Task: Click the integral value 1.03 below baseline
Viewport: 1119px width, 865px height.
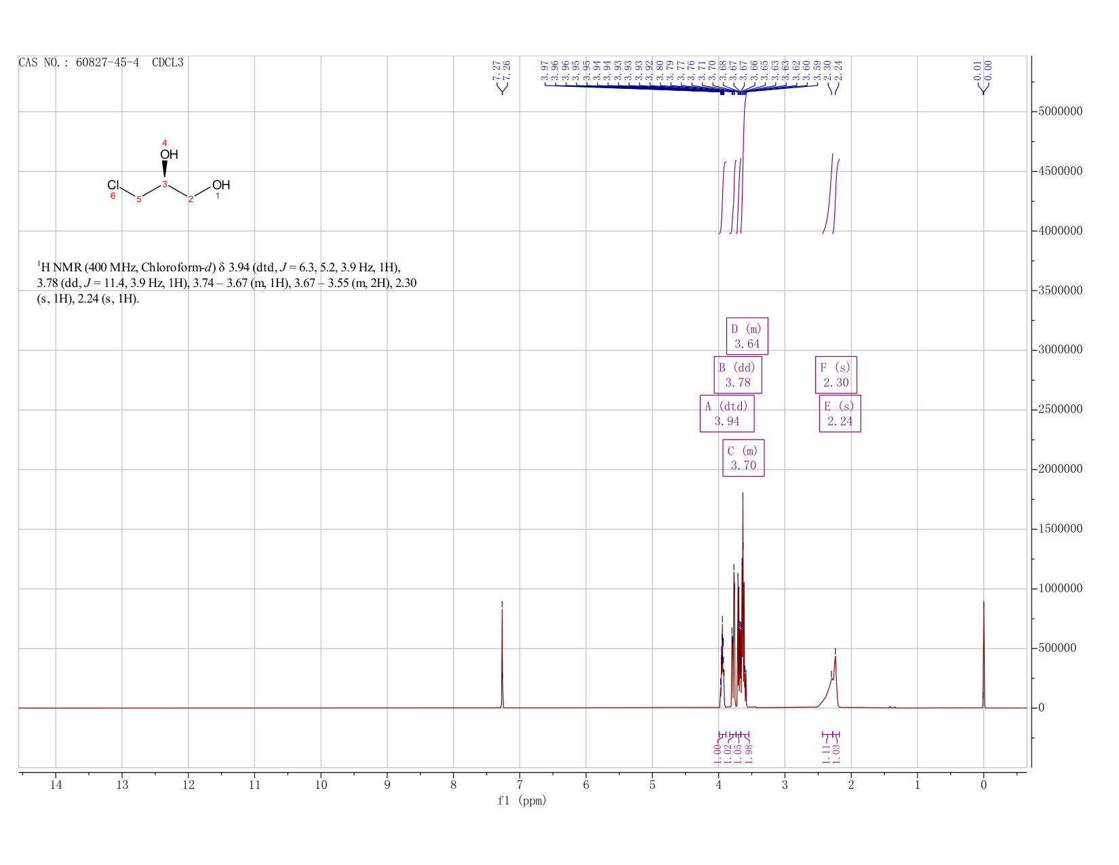Action: click(836, 753)
